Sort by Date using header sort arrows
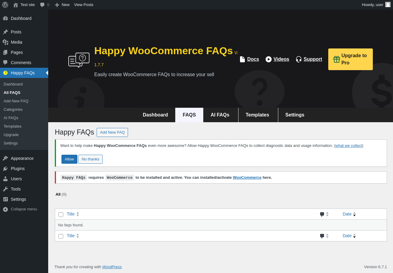Viewport: 393px width, 273px height. [354, 214]
